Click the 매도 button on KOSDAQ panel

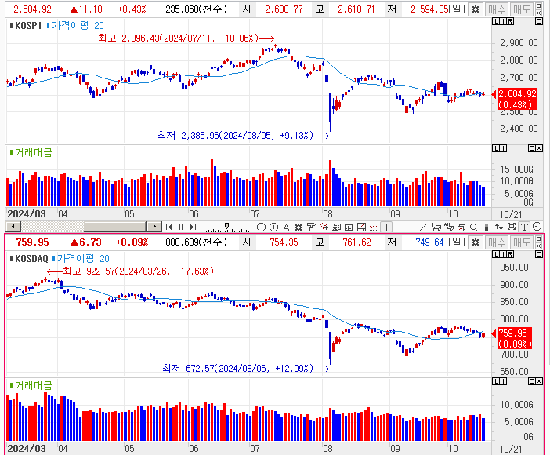point(522,242)
